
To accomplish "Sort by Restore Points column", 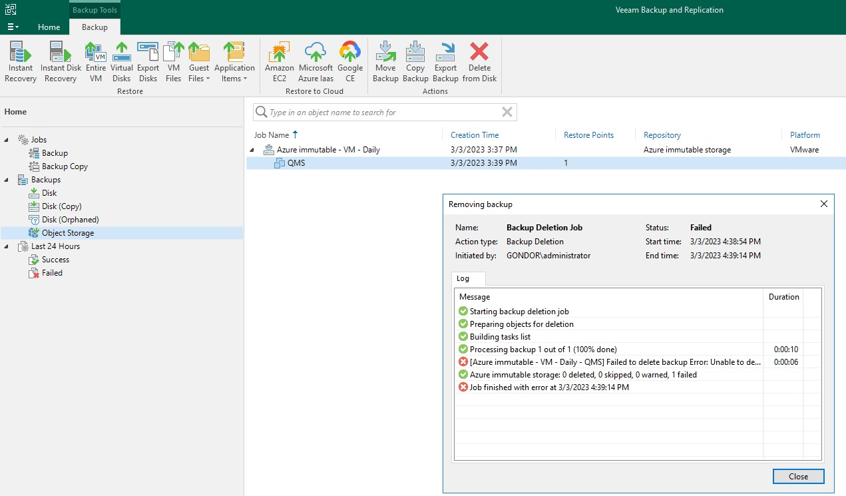I will (588, 135).
